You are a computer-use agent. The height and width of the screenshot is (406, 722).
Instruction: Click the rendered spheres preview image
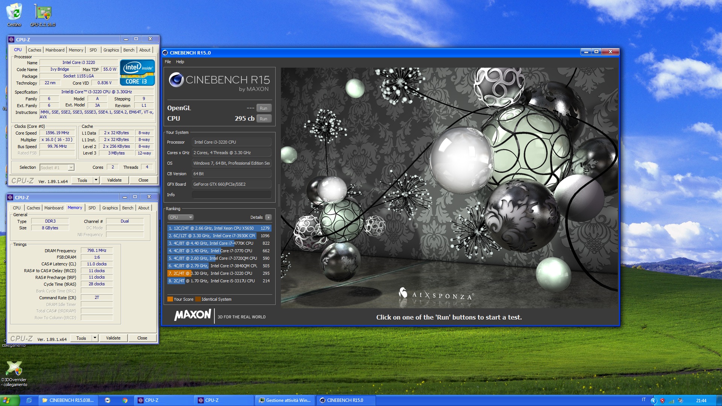click(x=449, y=188)
